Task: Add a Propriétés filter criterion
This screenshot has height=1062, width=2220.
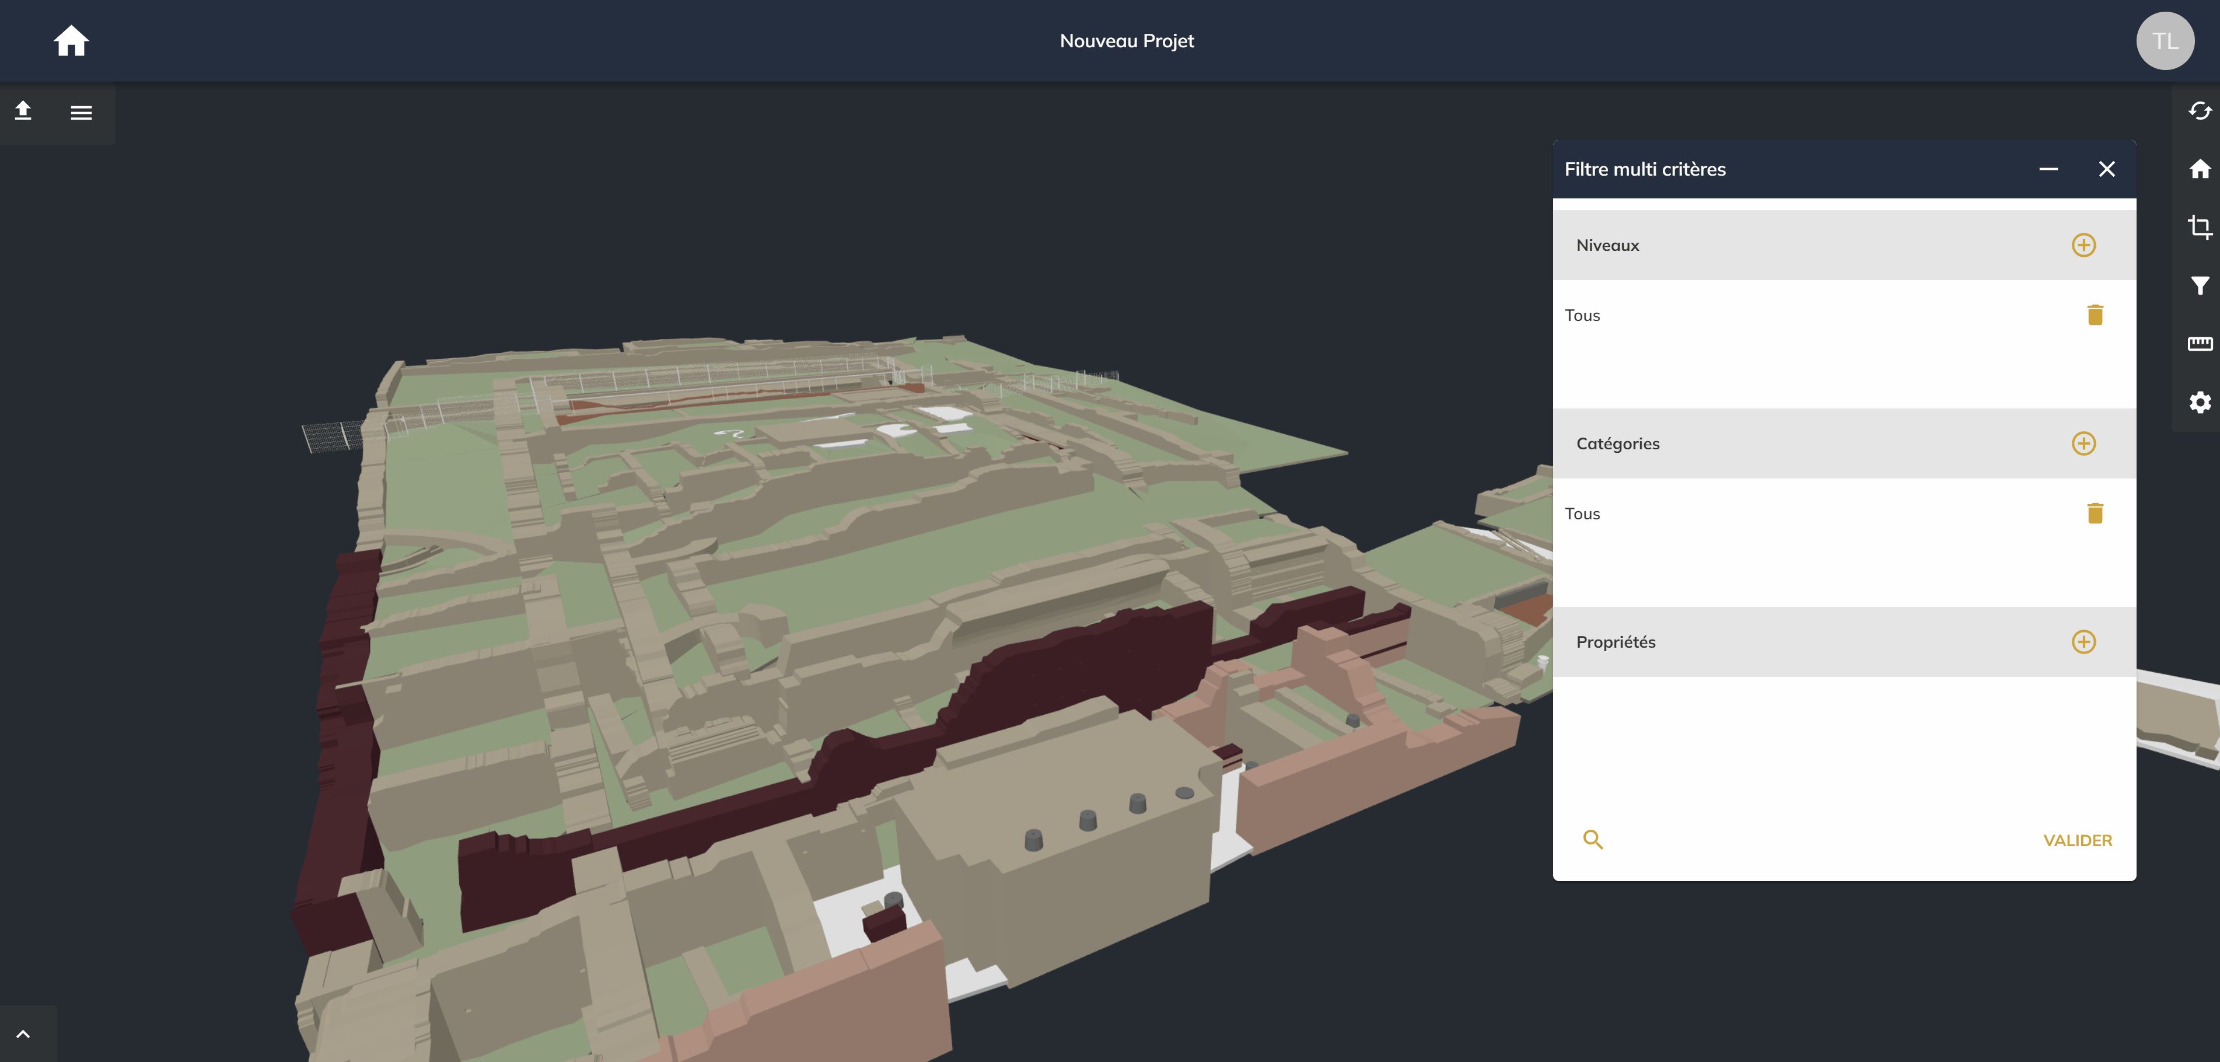Action: tap(2083, 641)
